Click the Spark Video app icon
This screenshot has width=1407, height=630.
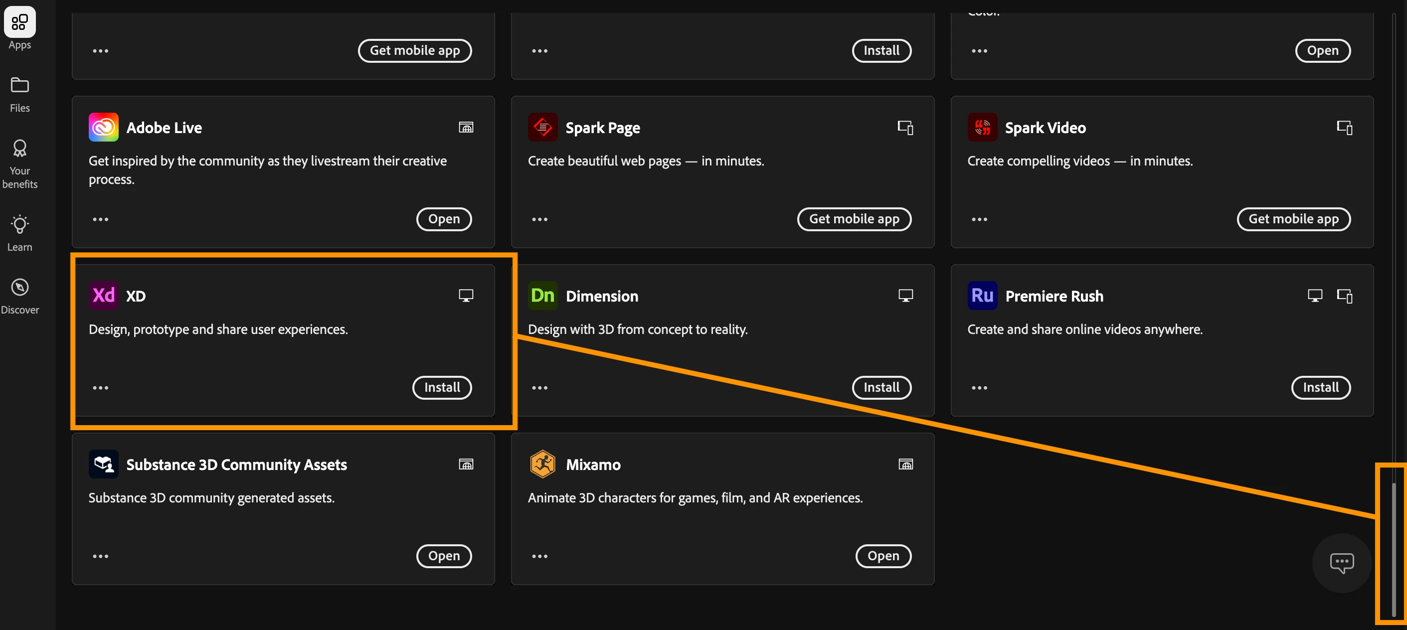pyautogui.click(x=982, y=127)
